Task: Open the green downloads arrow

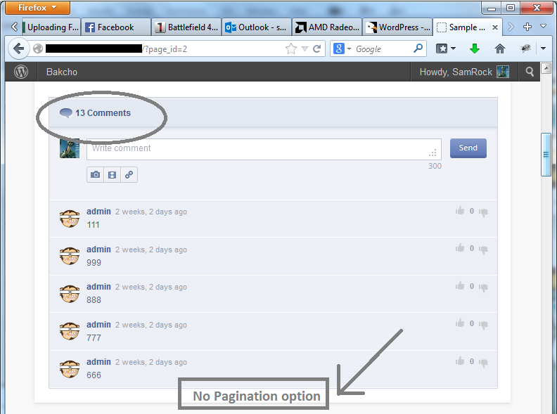Action: [475, 48]
